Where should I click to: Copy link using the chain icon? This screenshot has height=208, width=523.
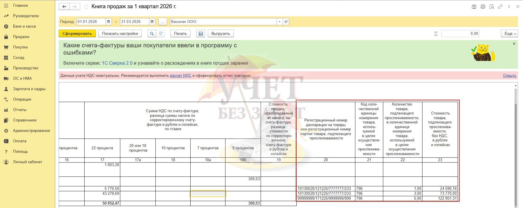pos(500,7)
